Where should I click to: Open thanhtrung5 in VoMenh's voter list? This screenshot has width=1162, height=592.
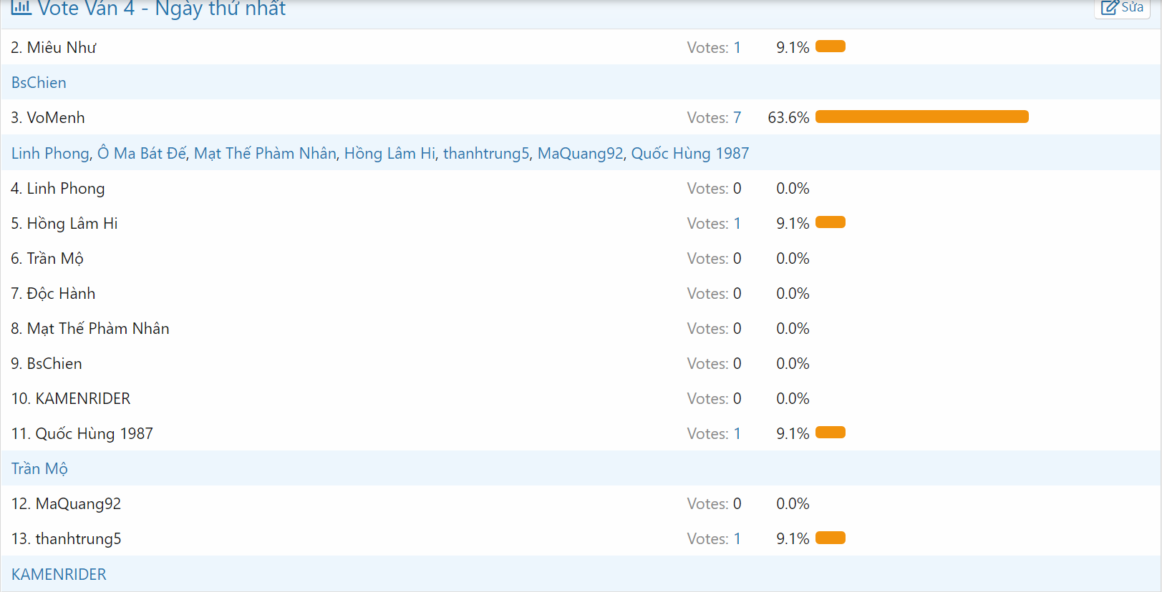coord(486,154)
